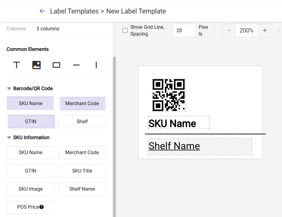
Task: Select the Text element tool
Action: 17,65
